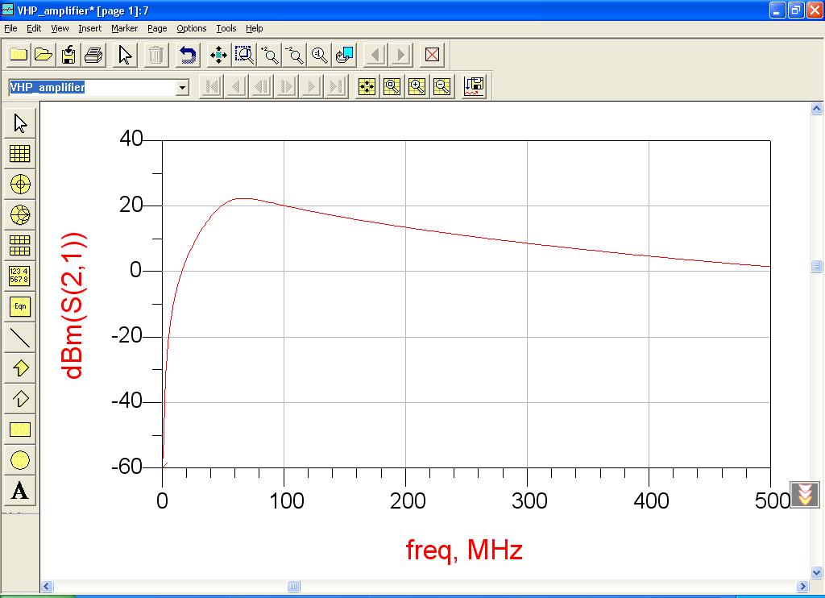Open the Page menu
Viewport: 825px width, 598px height.
[157, 28]
